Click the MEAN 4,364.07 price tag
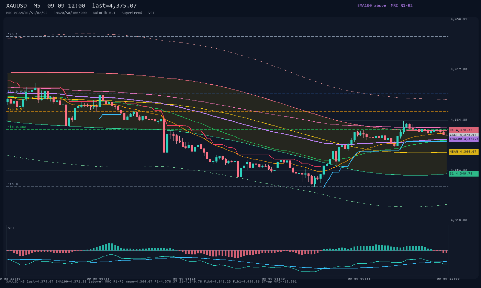The height and width of the screenshot is (288, 481). tap(463, 152)
